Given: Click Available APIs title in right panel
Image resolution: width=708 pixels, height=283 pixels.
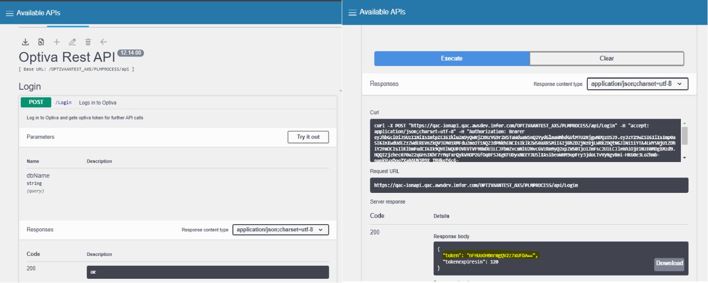Looking at the screenshot, I should point(383,12).
